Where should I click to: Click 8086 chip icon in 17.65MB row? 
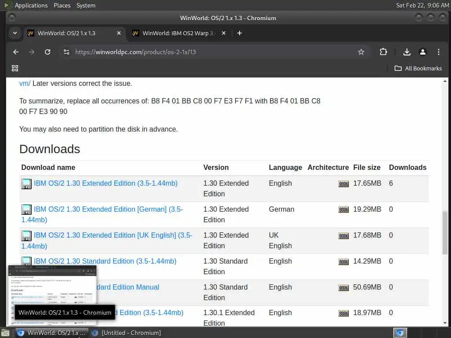(x=344, y=184)
